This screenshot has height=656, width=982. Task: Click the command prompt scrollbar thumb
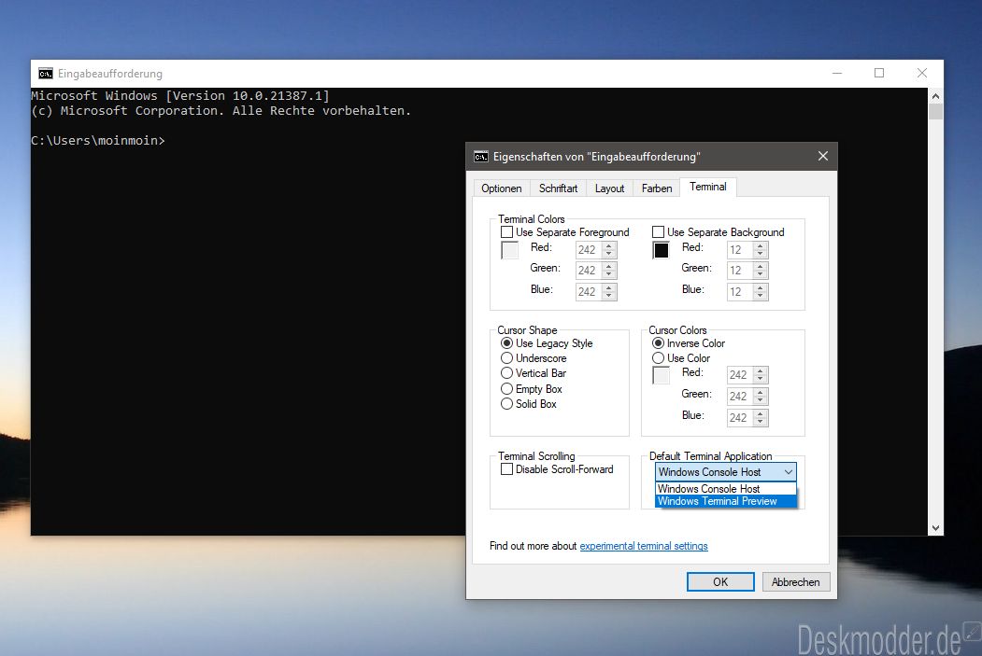pyautogui.click(x=935, y=111)
